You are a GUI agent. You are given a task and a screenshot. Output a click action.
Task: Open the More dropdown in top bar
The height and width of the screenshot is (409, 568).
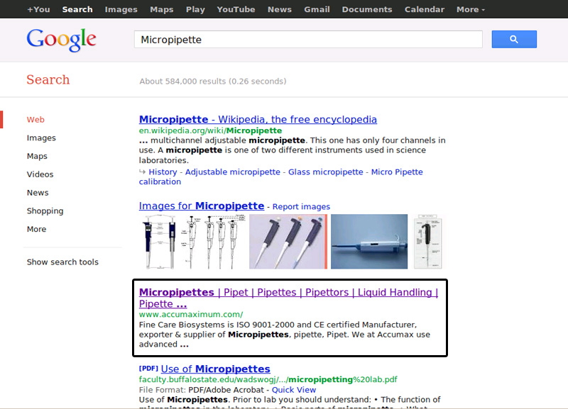click(470, 9)
